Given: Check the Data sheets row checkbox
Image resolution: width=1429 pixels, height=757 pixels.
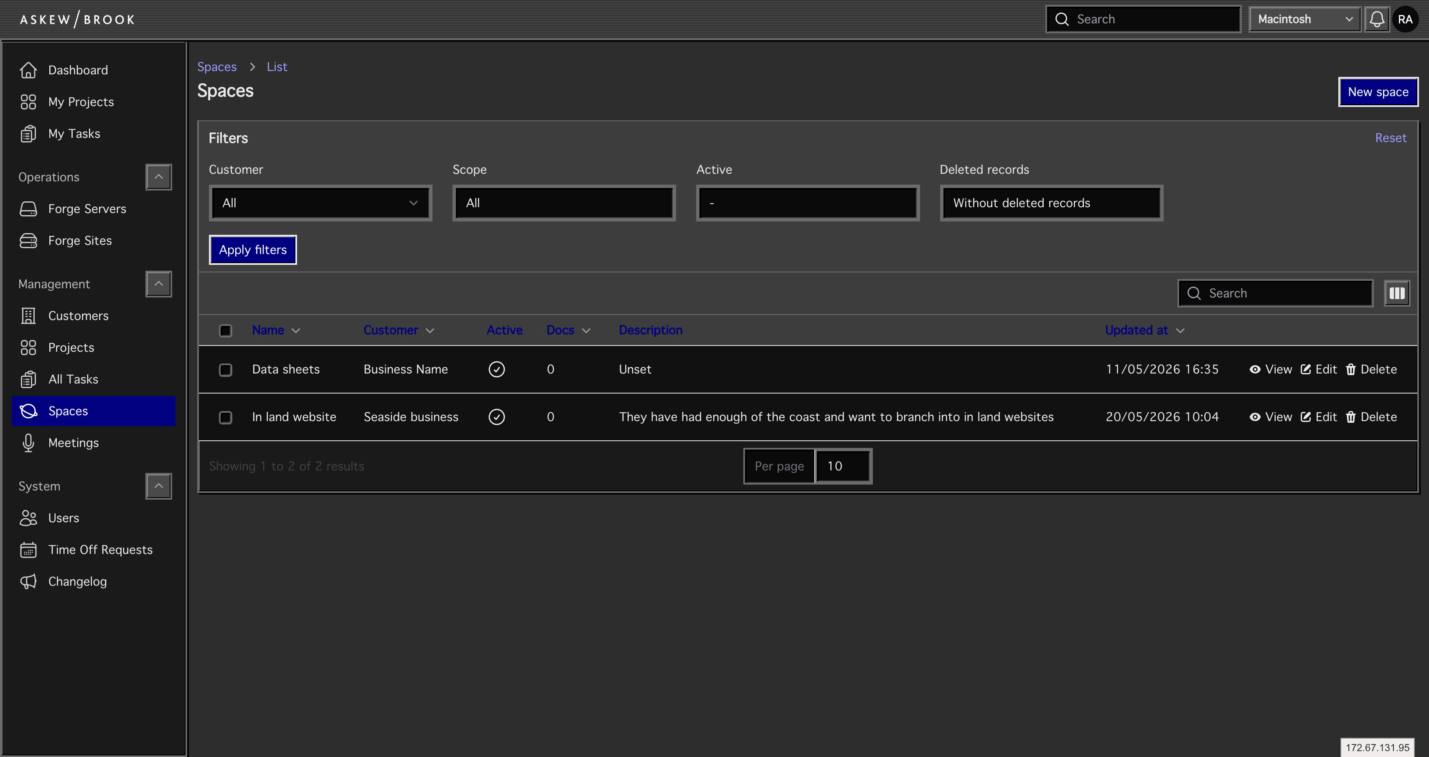Looking at the screenshot, I should [x=225, y=370].
